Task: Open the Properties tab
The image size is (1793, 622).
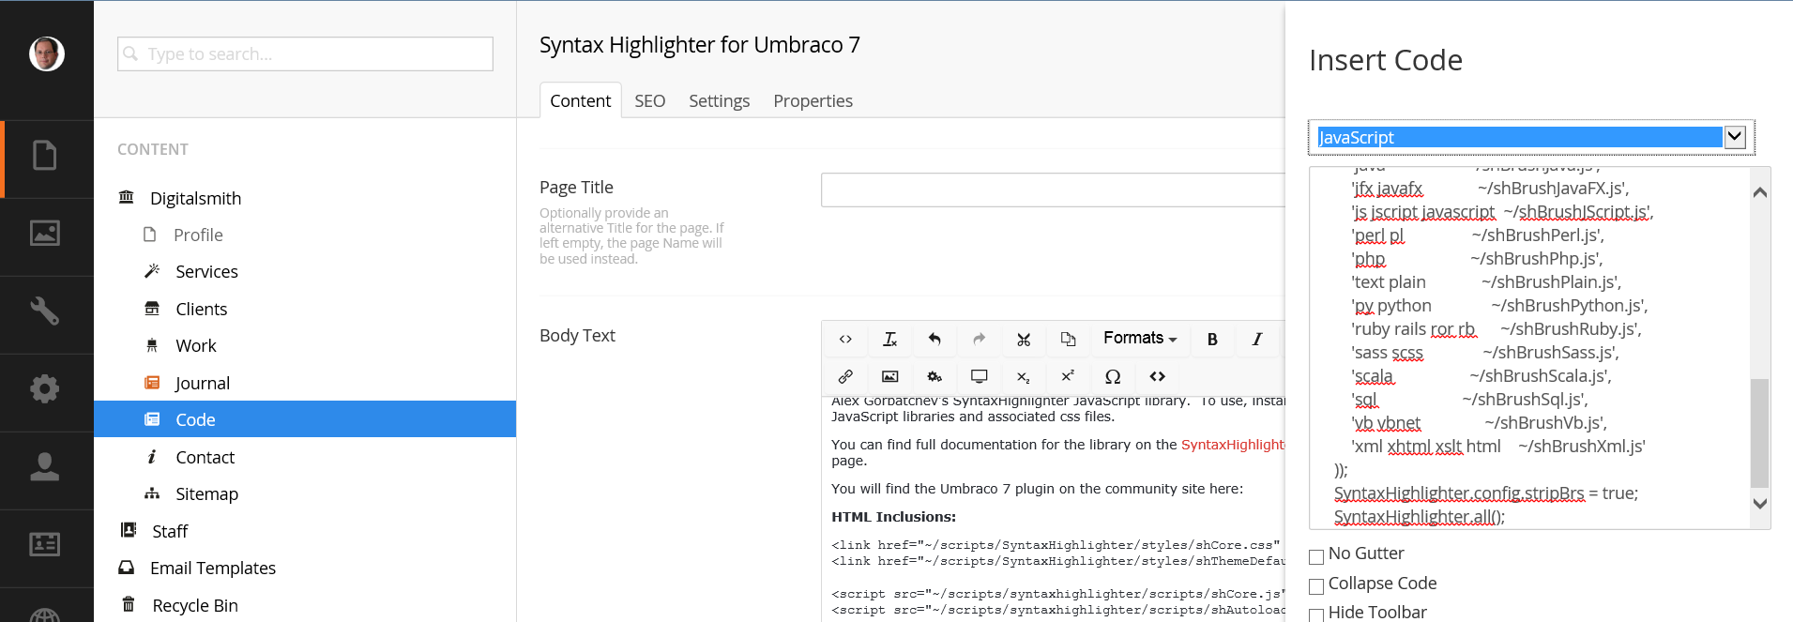Action: (x=813, y=100)
